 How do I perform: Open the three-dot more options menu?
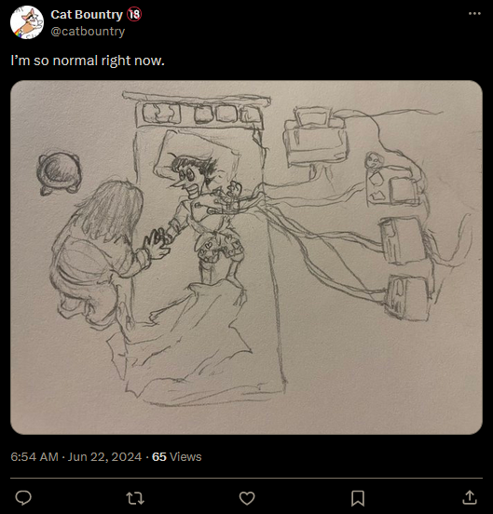(474, 13)
